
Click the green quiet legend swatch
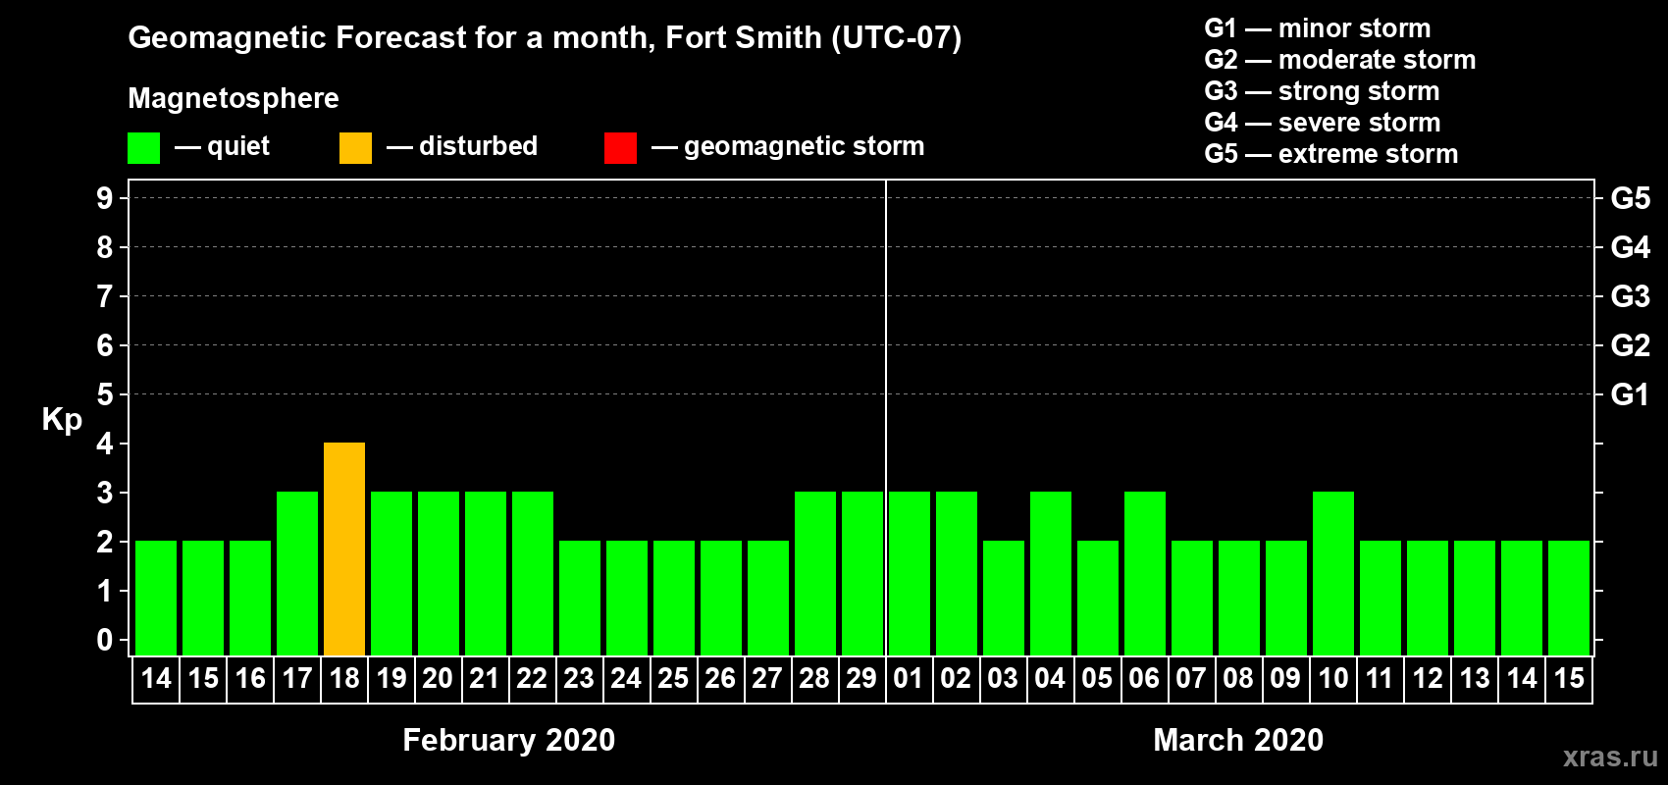(143, 148)
